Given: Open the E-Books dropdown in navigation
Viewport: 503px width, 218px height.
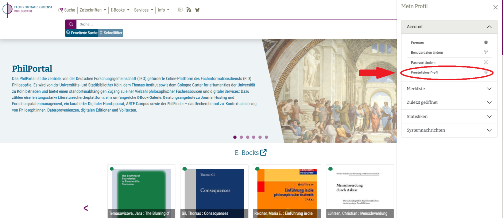Looking at the screenshot, I should coord(120,10).
